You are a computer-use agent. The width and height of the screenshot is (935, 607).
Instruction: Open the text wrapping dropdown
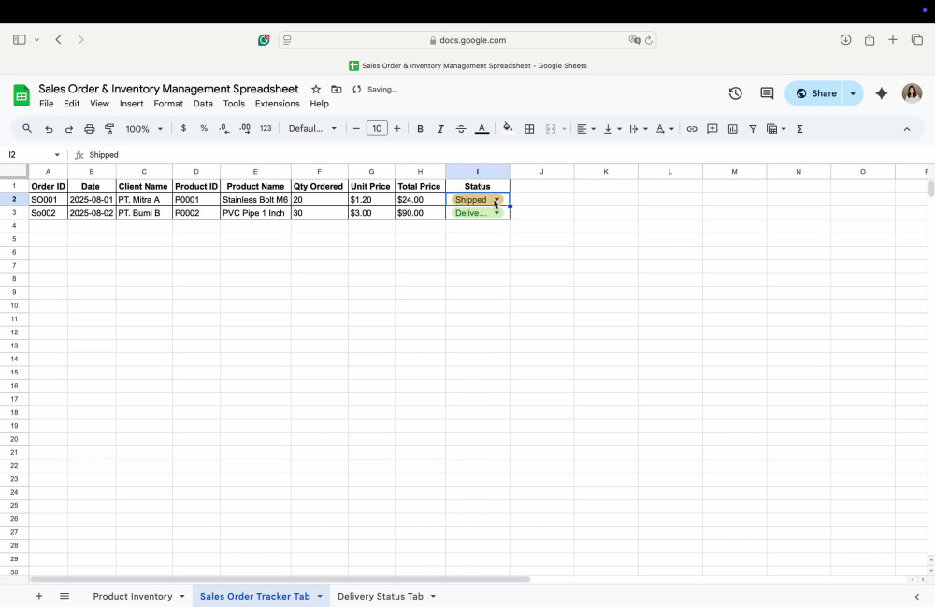[x=638, y=129]
